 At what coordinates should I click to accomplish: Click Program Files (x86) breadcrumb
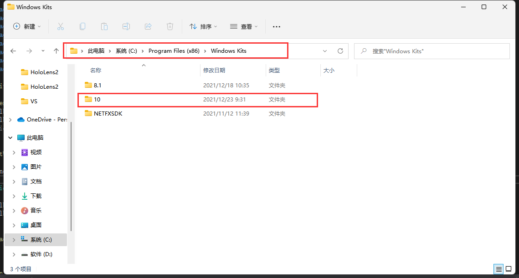coord(174,51)
